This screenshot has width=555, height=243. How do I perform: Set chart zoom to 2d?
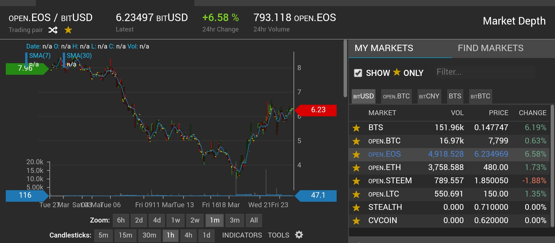pyautogui.click(x=139, y=220)
